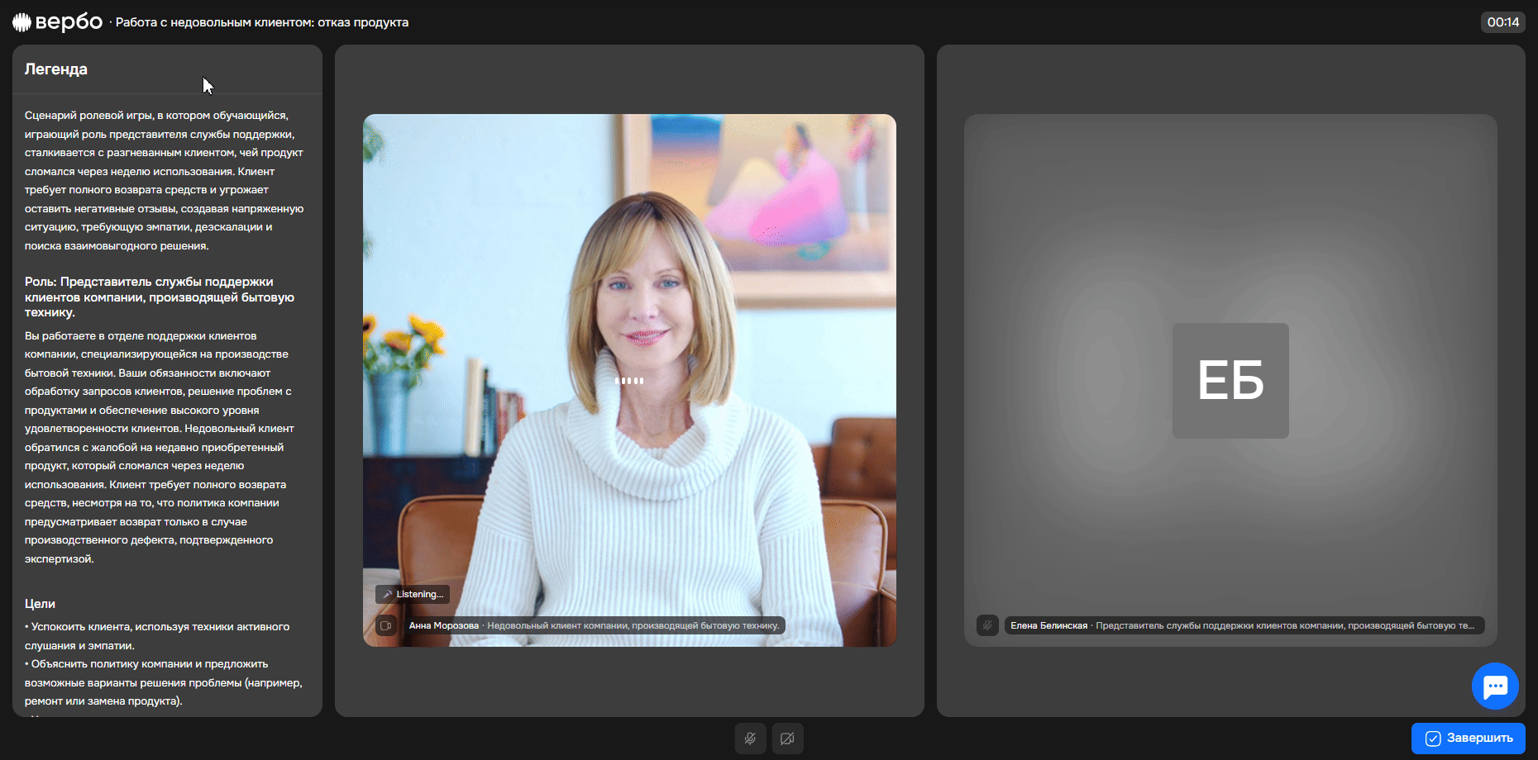The width and height of the screenshot is (1538, 760).
Task: Click the ЕБ avatar placeholder
Action: [x=1230, y=381]
